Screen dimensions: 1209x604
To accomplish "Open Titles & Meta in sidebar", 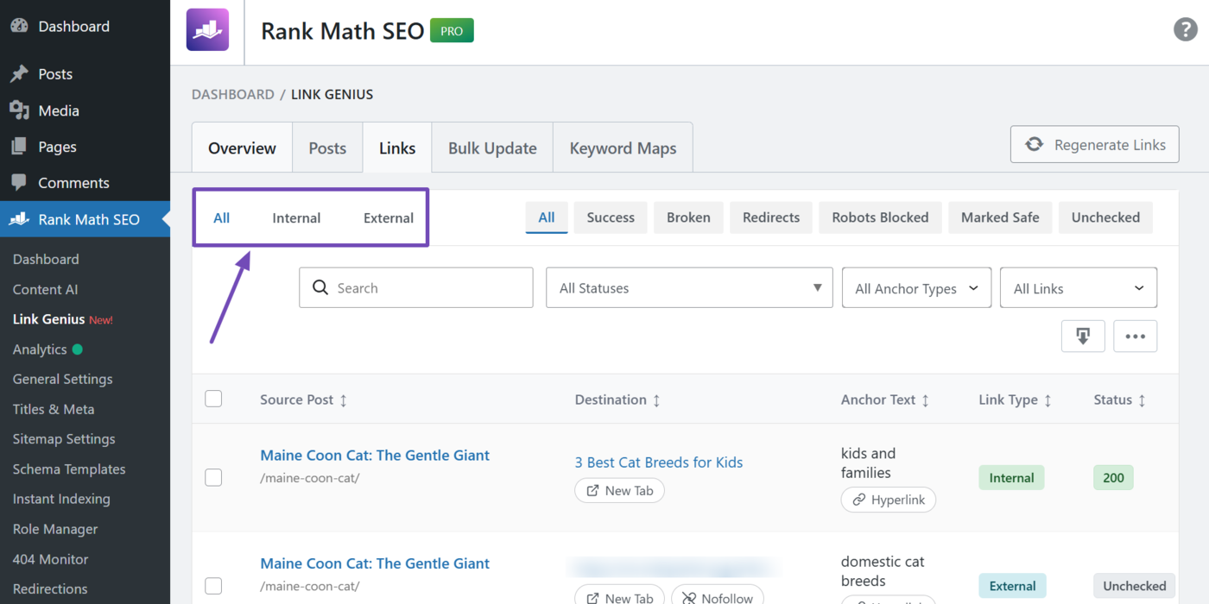I will pyautogui.click(x=54, y=409).
